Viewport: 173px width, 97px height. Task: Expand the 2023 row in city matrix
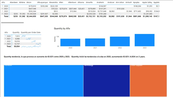[2, 14]
